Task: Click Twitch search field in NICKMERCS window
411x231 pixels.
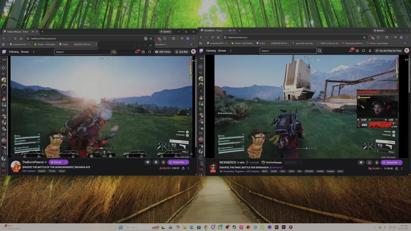Action: click(x=288, y=51)
